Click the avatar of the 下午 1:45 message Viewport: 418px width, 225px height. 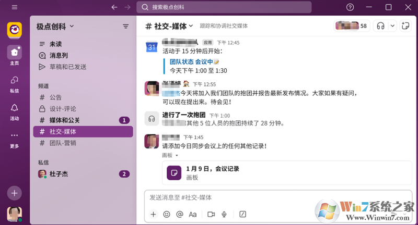coord(152,141)
